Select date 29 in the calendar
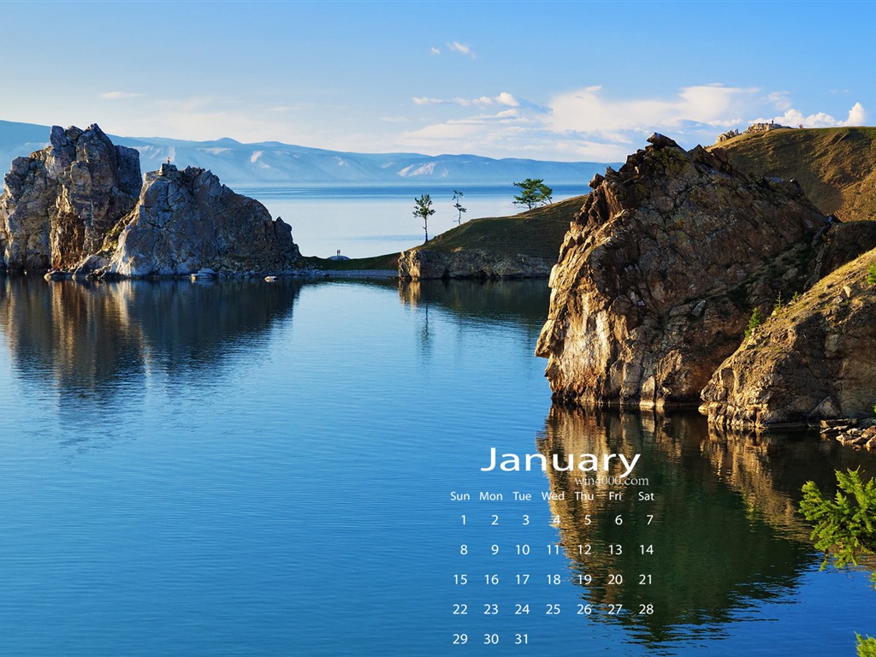 point(460,639)
